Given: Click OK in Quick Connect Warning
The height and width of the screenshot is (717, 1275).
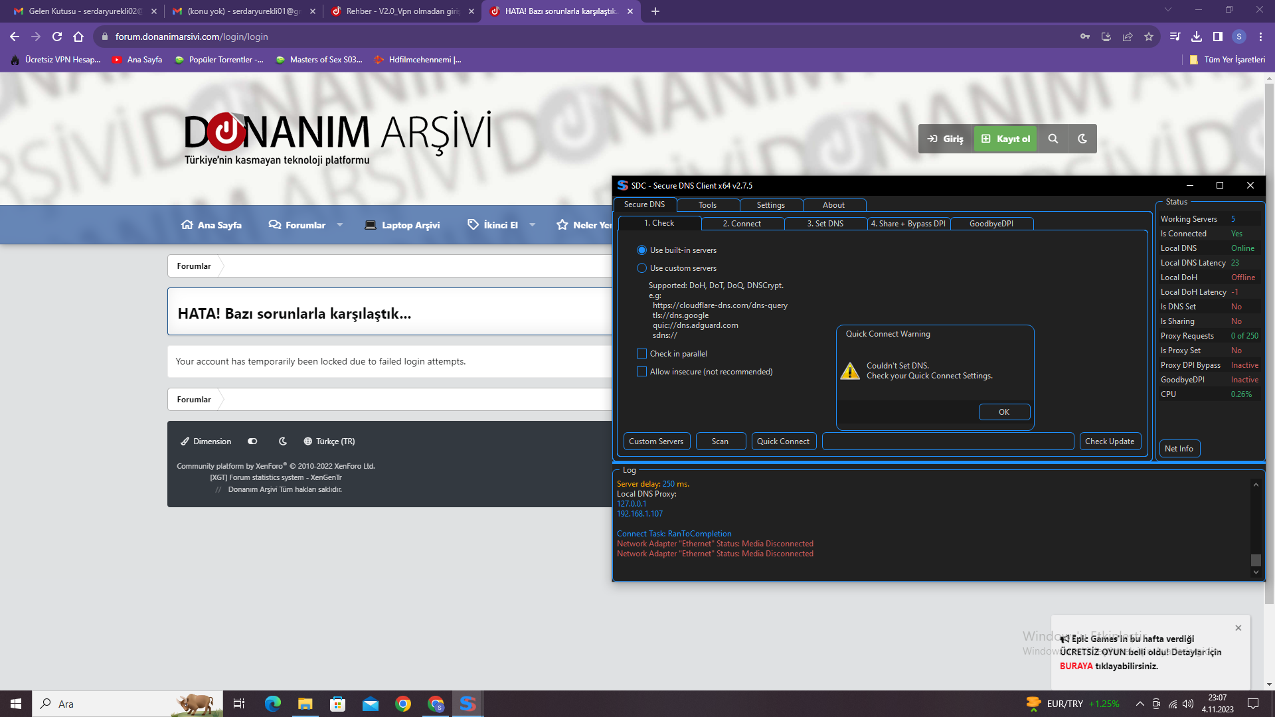Looking at the screenshot, I should click(1004, 412).
